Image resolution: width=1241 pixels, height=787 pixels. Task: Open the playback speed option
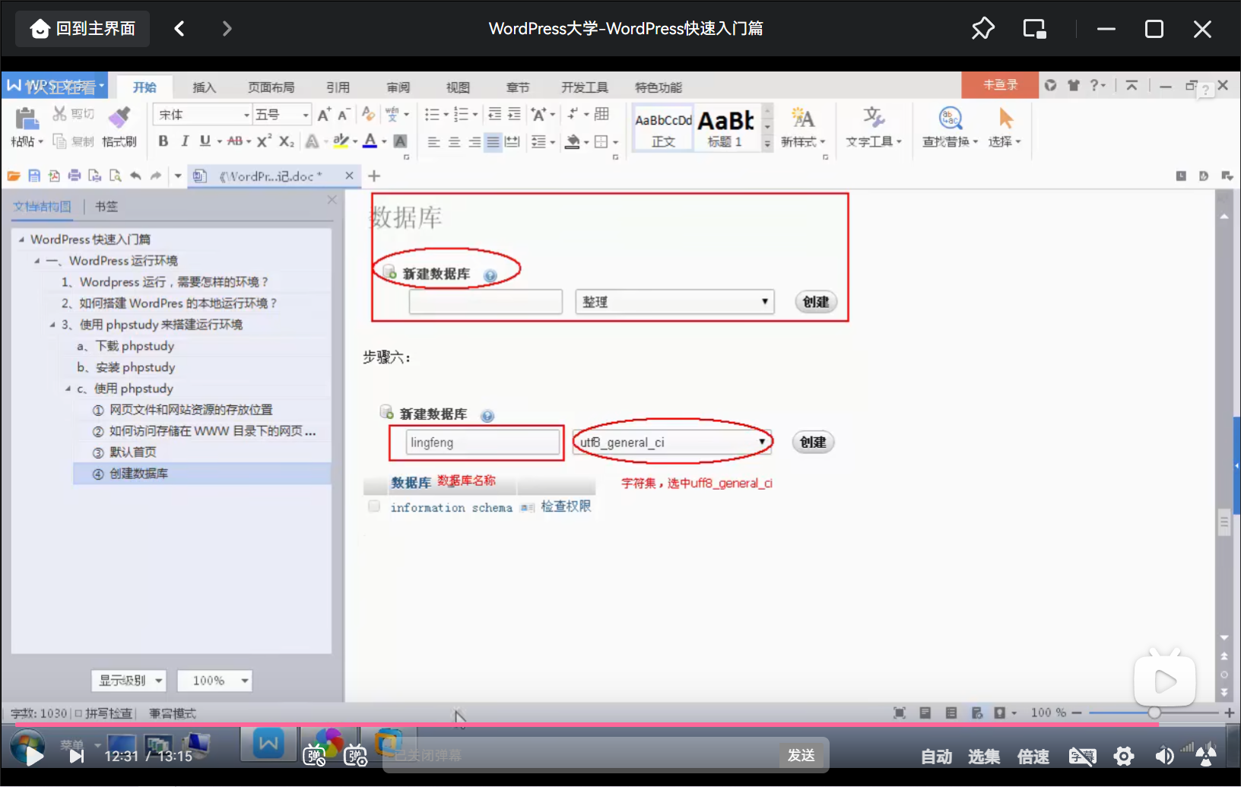(x=1033, y=757)
